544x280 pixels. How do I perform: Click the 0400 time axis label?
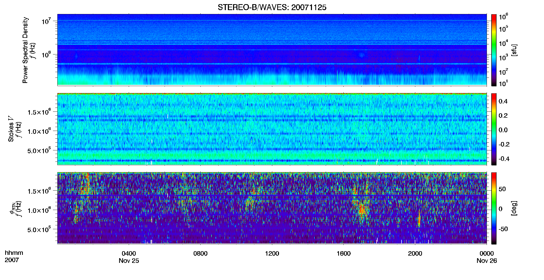(129, 254)
